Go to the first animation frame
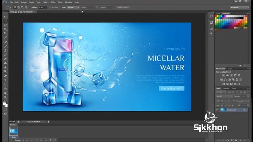Image resolution: width=253 pixels, height=142 pixels. 27,140
